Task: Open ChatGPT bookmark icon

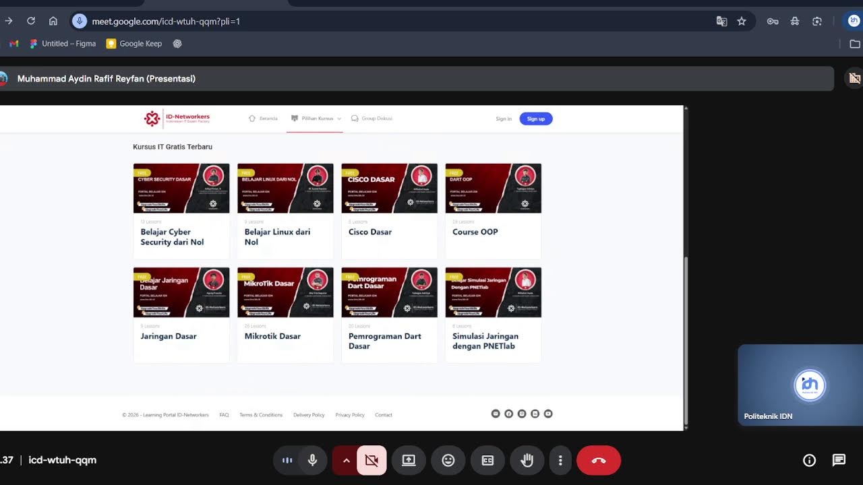Action: [x=177, y=44]
